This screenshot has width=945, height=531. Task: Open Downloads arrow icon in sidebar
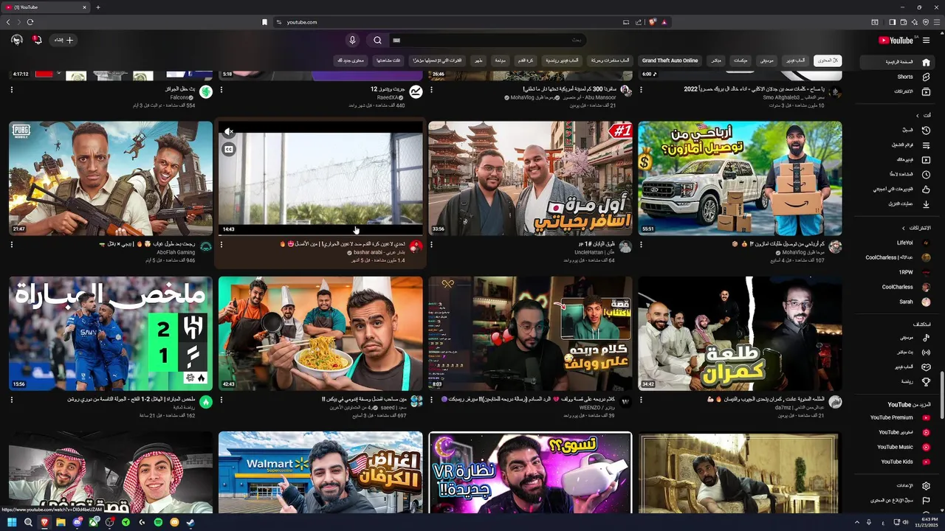926,204
